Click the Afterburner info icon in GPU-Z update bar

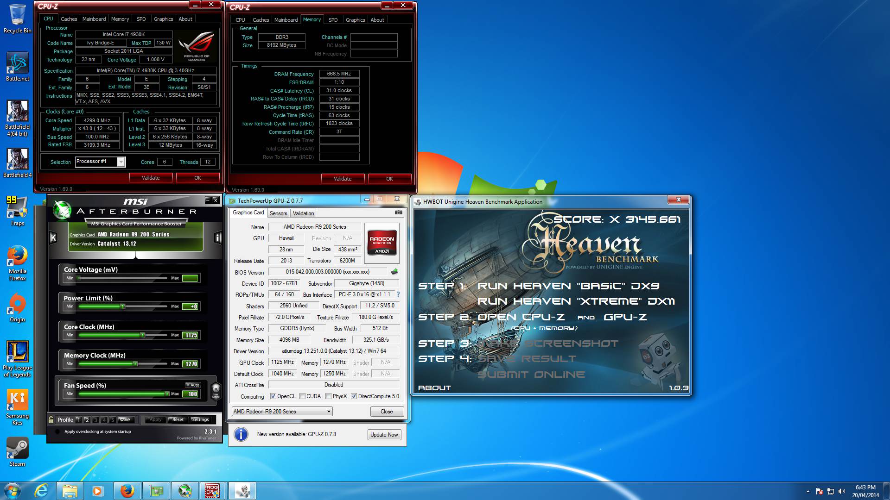click(241, 434)
